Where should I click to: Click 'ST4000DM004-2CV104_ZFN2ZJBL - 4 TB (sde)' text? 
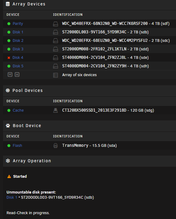pyautogui.click(x=105, y=58)
